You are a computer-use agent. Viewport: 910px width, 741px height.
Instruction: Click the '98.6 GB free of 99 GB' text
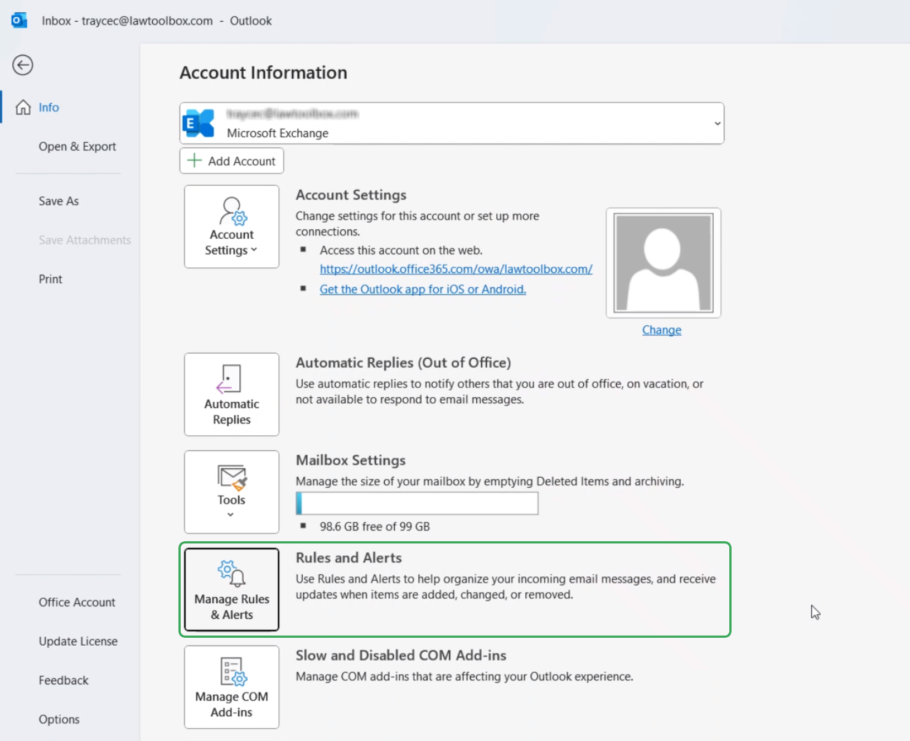pyautogui.click(x=375, y=527)
